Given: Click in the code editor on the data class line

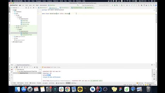Looking at the screenshot, I should (98, 14).
